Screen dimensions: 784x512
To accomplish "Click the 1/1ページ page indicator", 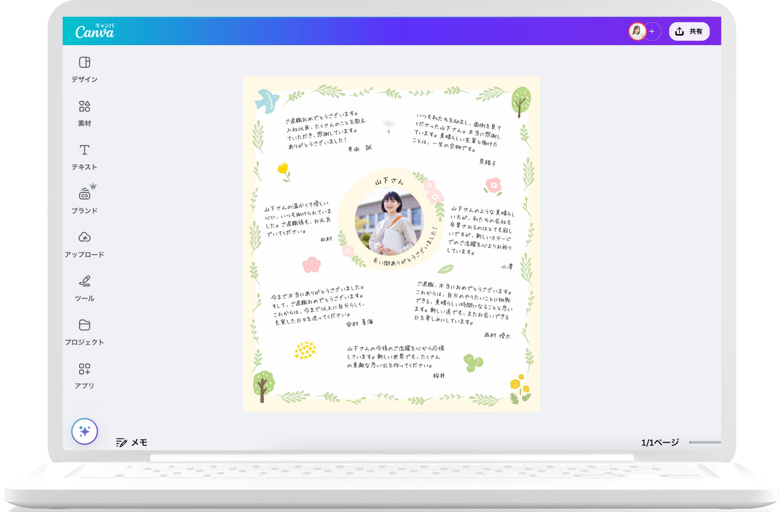I will point(659,442).
